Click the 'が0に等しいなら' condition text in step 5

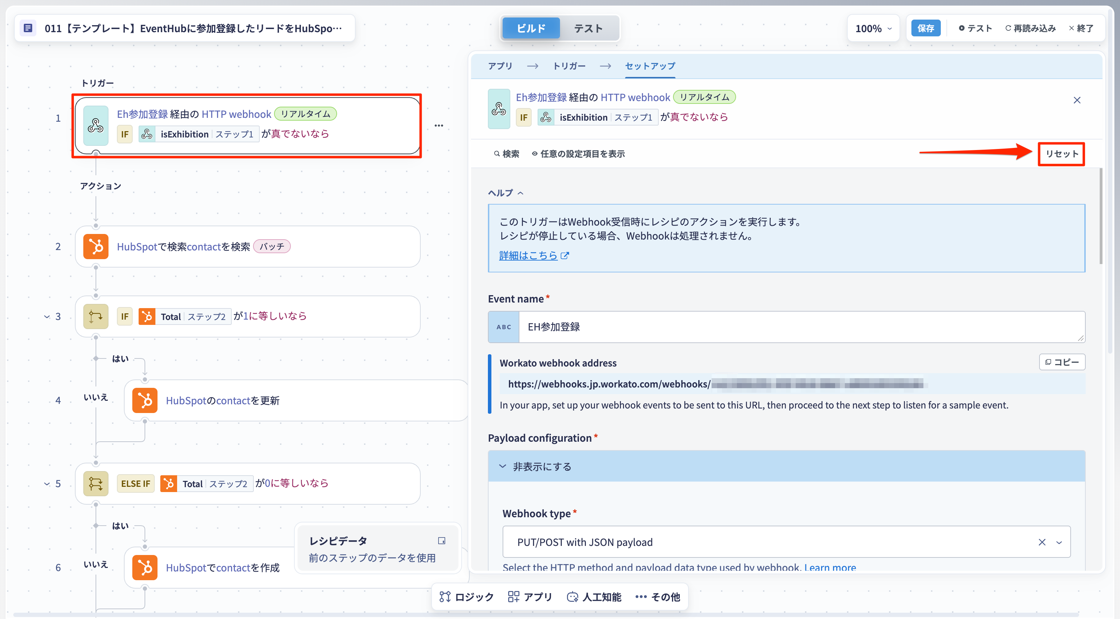click(292, 483)
